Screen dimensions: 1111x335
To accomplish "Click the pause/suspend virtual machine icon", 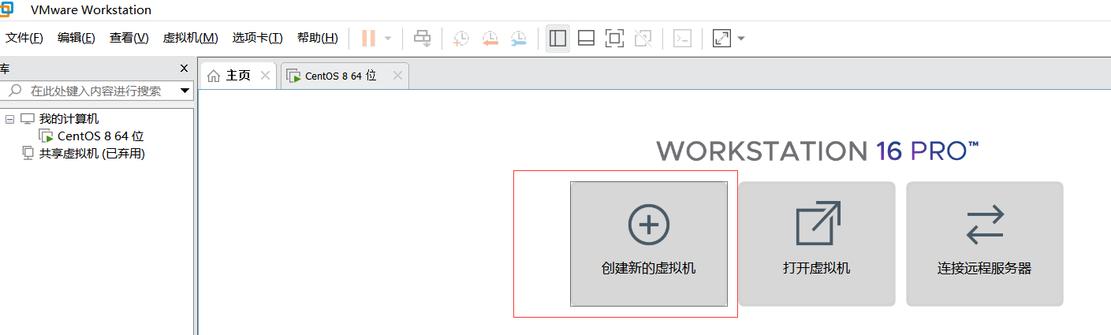I will point(368,38).
